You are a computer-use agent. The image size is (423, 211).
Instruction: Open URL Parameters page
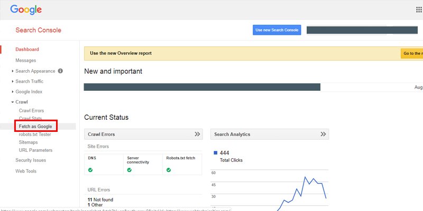35,150
